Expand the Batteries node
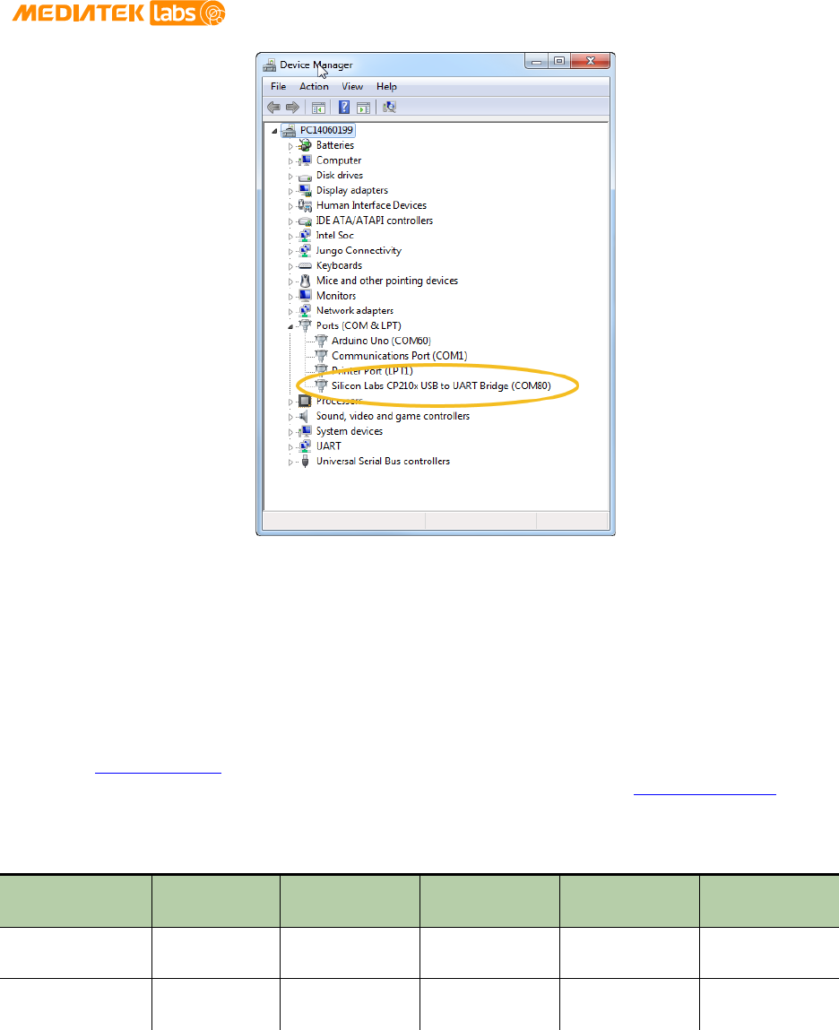The image size is (839, 1030). coord(290,146)
